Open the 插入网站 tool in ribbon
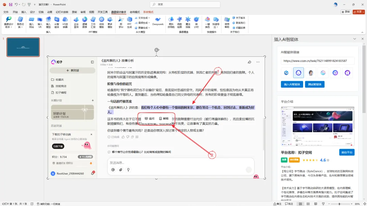This screenshot has width=367, height=206. pos(31,22)
